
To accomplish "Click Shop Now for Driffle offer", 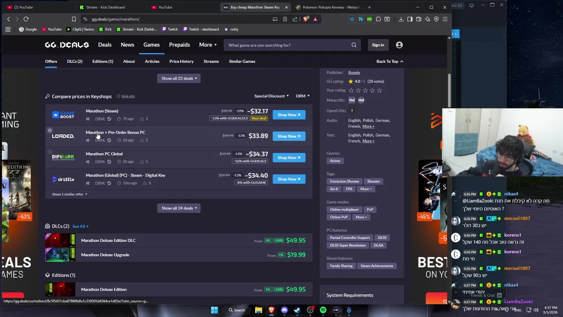I will click(289, 179).
